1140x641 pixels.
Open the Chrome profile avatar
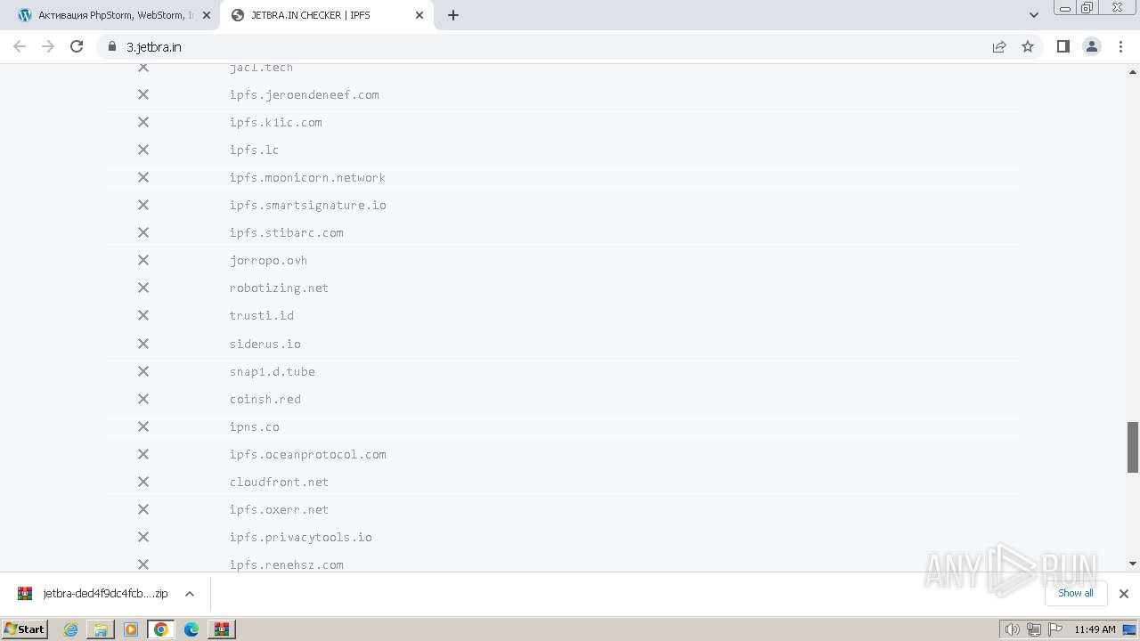click(x=1092, y=46)
